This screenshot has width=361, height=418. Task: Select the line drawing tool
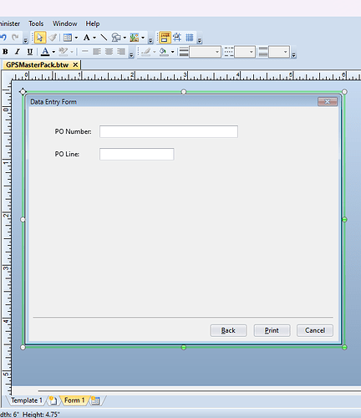click(x=104, y=38)
